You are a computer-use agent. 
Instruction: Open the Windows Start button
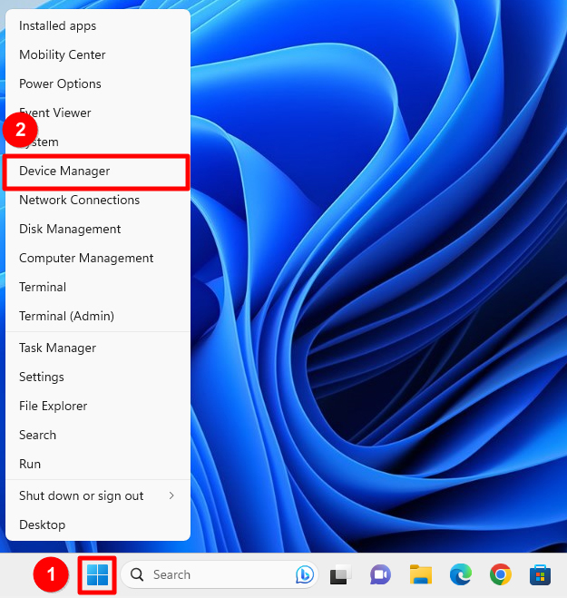point(97,574)
